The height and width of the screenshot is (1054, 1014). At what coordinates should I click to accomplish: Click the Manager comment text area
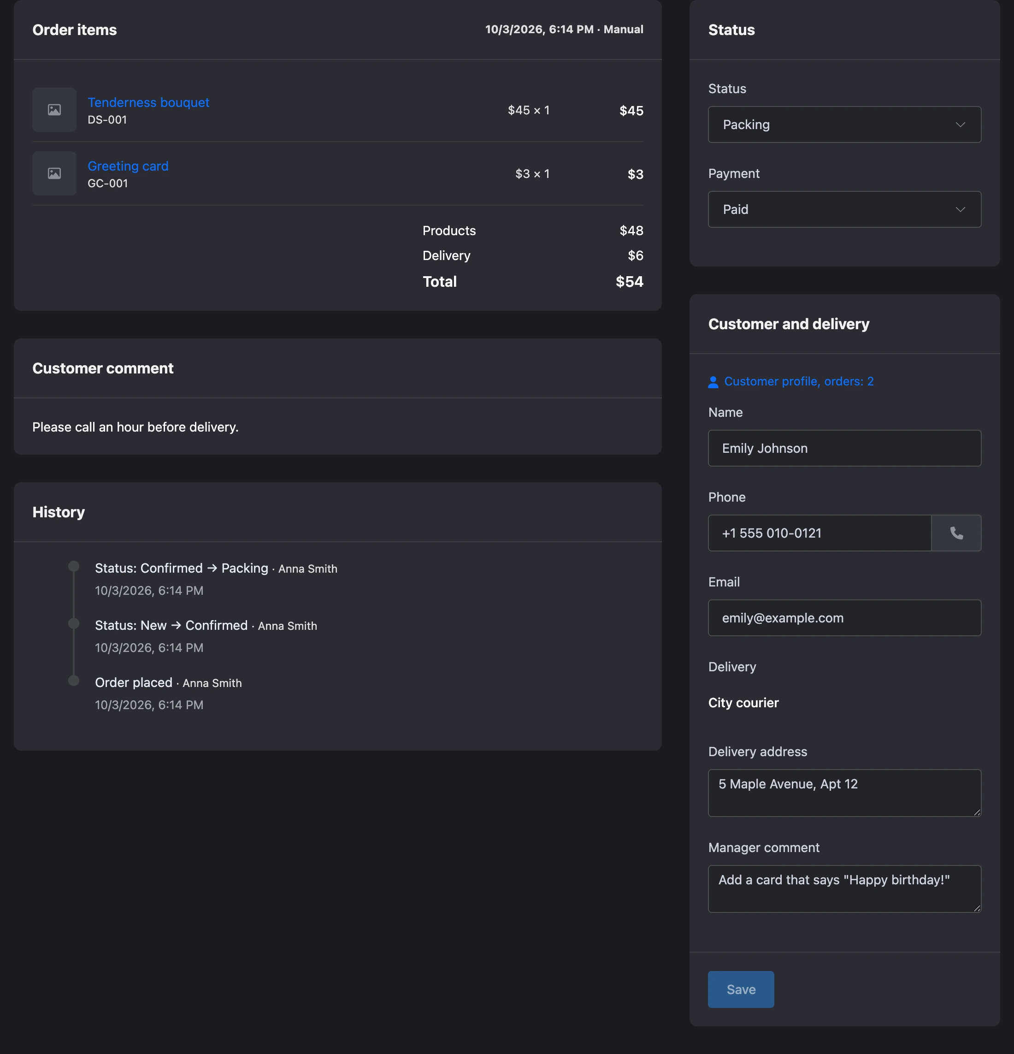[844, 889]
